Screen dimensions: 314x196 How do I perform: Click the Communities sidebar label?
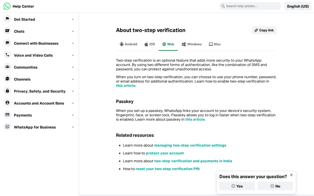pos(26,67)
